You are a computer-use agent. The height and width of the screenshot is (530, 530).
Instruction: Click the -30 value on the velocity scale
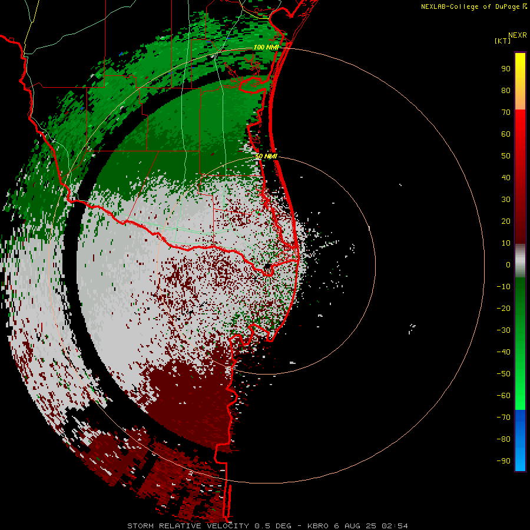(503, 330)
